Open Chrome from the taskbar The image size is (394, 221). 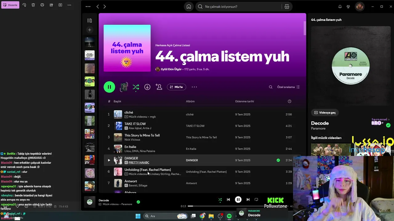(x=202, y=216)
